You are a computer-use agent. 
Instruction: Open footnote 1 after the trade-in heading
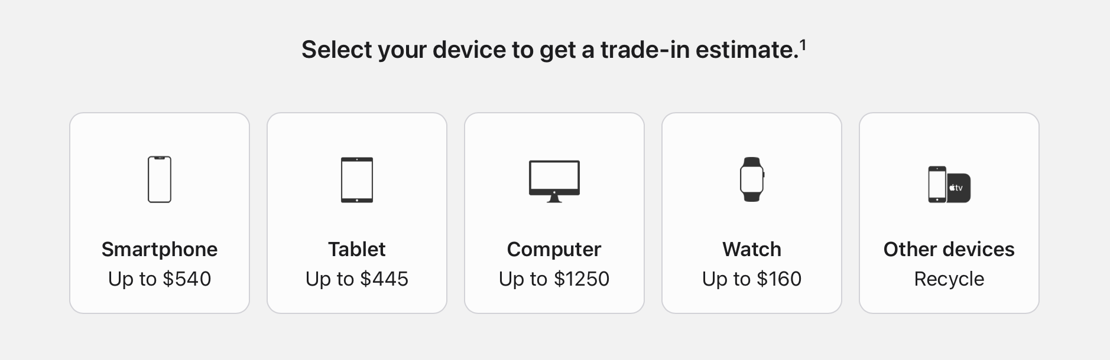point(803,44)
